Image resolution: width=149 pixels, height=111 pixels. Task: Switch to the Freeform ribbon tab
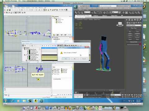click(96, 16)
